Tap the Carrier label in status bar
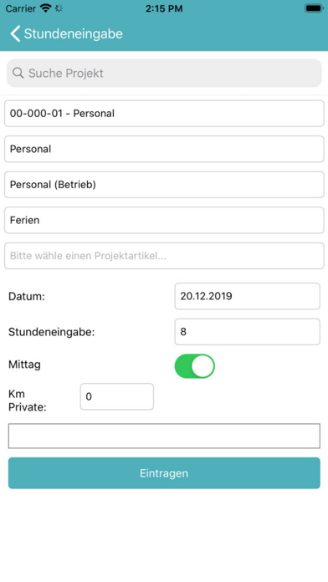This screenshot has height=582, width=328. (21, 8)
